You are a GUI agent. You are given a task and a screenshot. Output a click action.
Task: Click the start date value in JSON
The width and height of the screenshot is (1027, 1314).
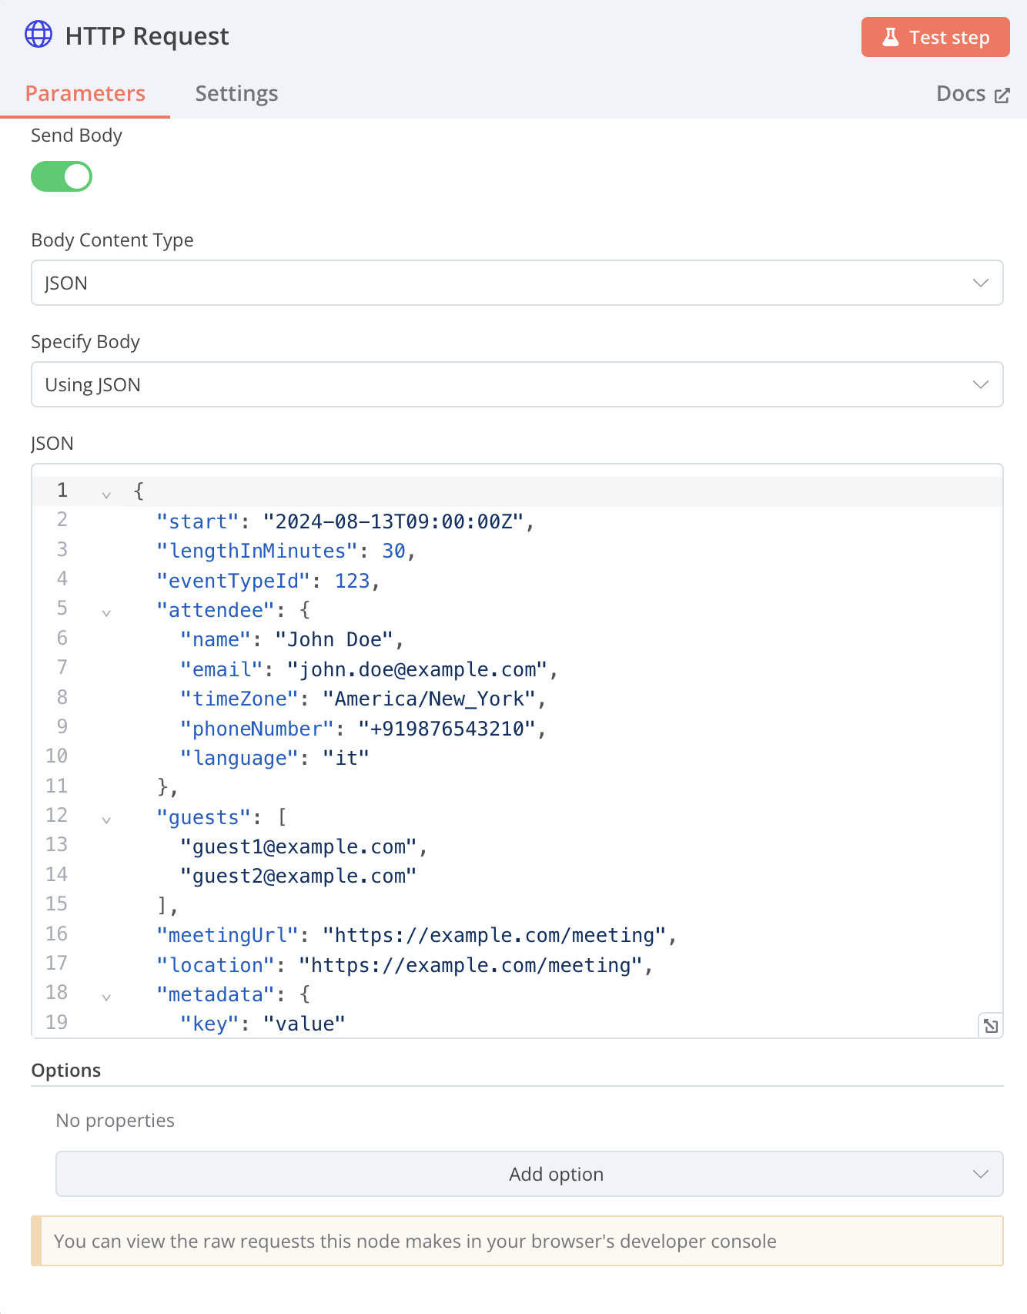point(393,522)
